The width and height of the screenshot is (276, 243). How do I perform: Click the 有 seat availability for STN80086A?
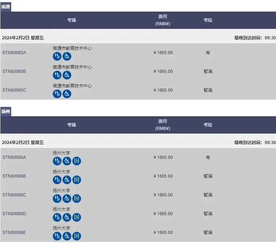pyautogui.click(x=208, y=157)
